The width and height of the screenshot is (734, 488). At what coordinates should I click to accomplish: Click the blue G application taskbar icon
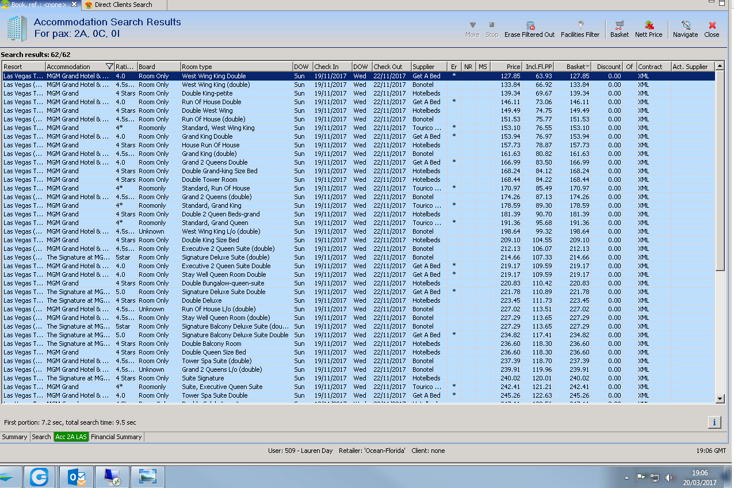39,477
